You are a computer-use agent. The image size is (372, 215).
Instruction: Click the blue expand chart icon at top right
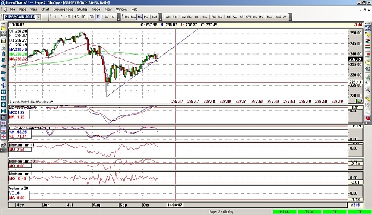pyautogui.click(x=368, y=28)
